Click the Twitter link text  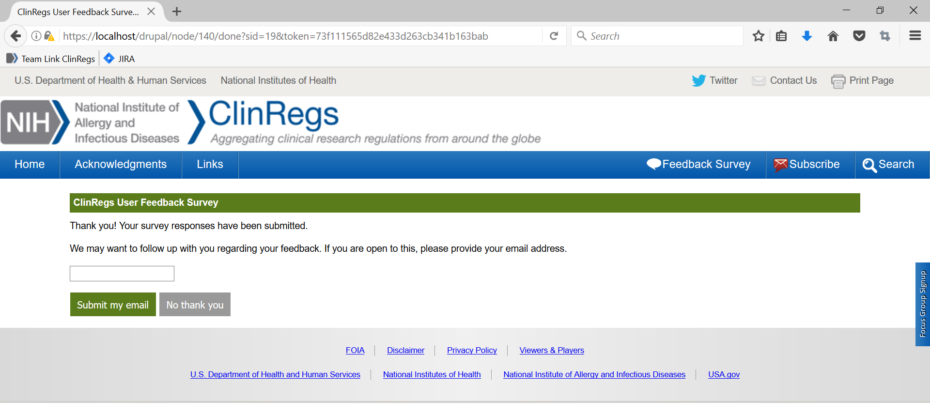[724, 80]
